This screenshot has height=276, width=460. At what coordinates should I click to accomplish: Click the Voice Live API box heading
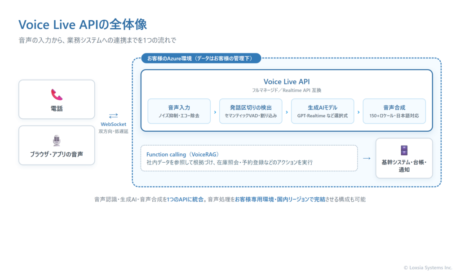point(287,81)
